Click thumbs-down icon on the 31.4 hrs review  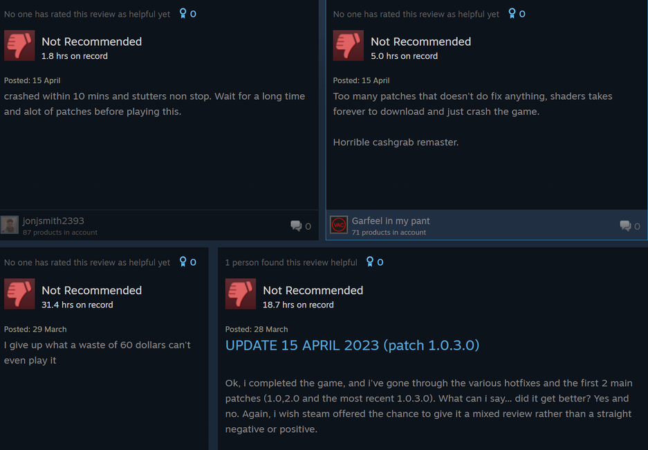[x=19, y=294]
